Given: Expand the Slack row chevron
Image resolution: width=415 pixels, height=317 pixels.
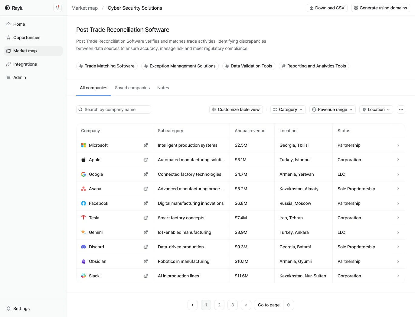Looking at the screenshot, I should point(398,276).
